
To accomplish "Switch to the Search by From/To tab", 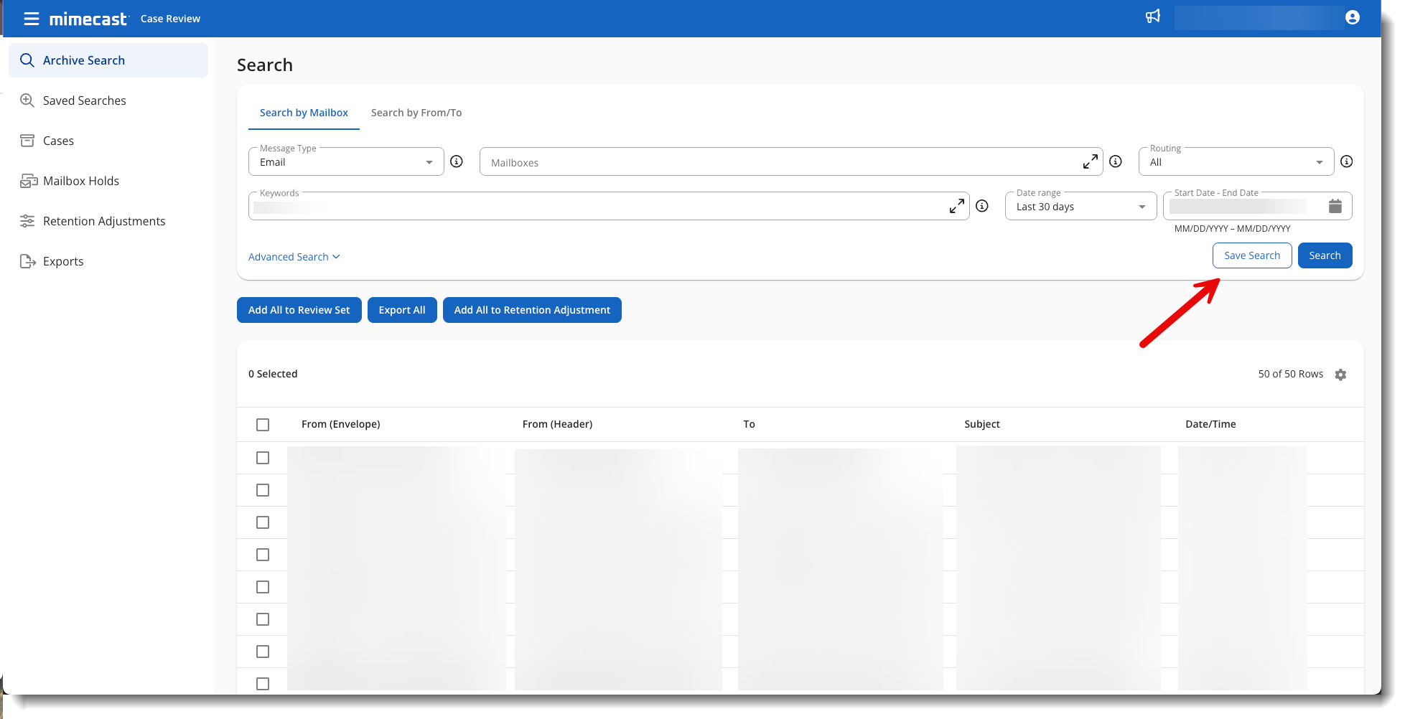I will (416, 113).
